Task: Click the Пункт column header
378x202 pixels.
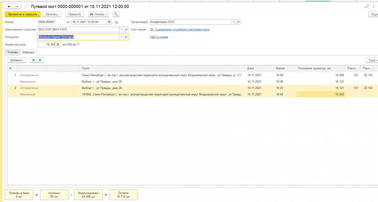Action: tap(163, 68)
